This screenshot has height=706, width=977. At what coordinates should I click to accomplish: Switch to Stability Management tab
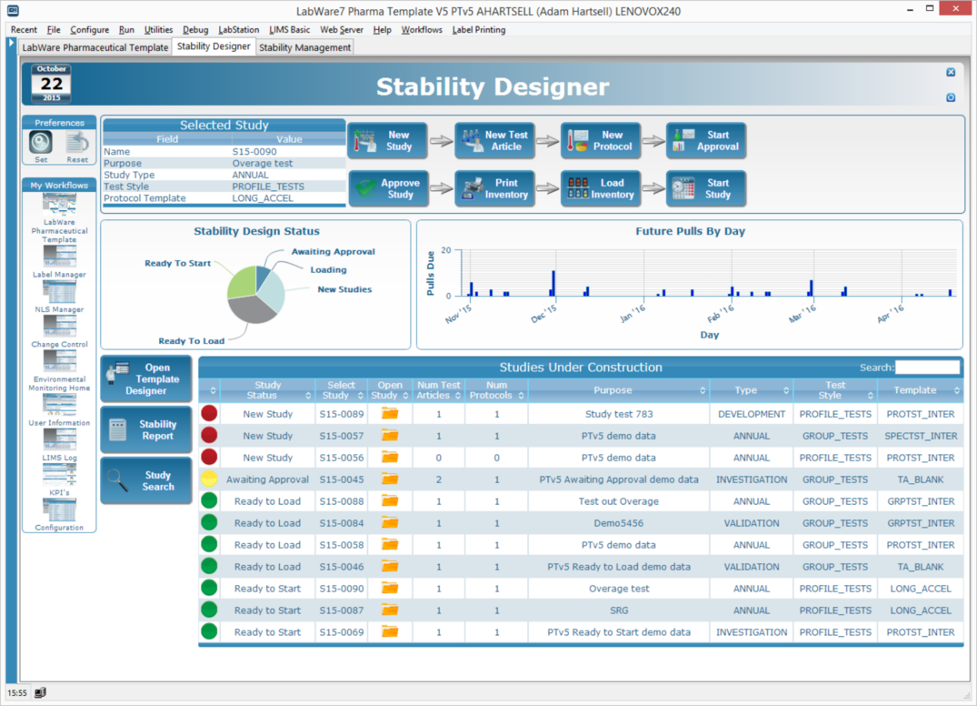(x=305, y=48)
